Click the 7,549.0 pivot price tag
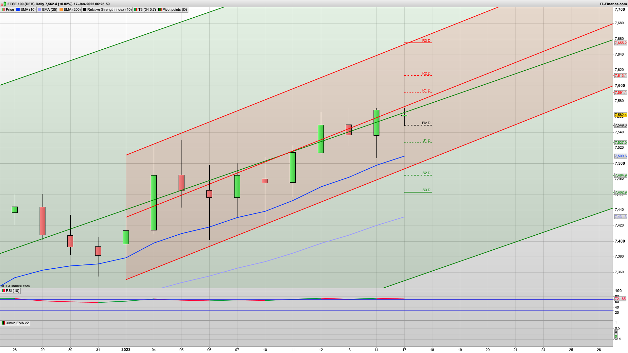The width and height of the screenshot is (628, 353). click(620, 125)
